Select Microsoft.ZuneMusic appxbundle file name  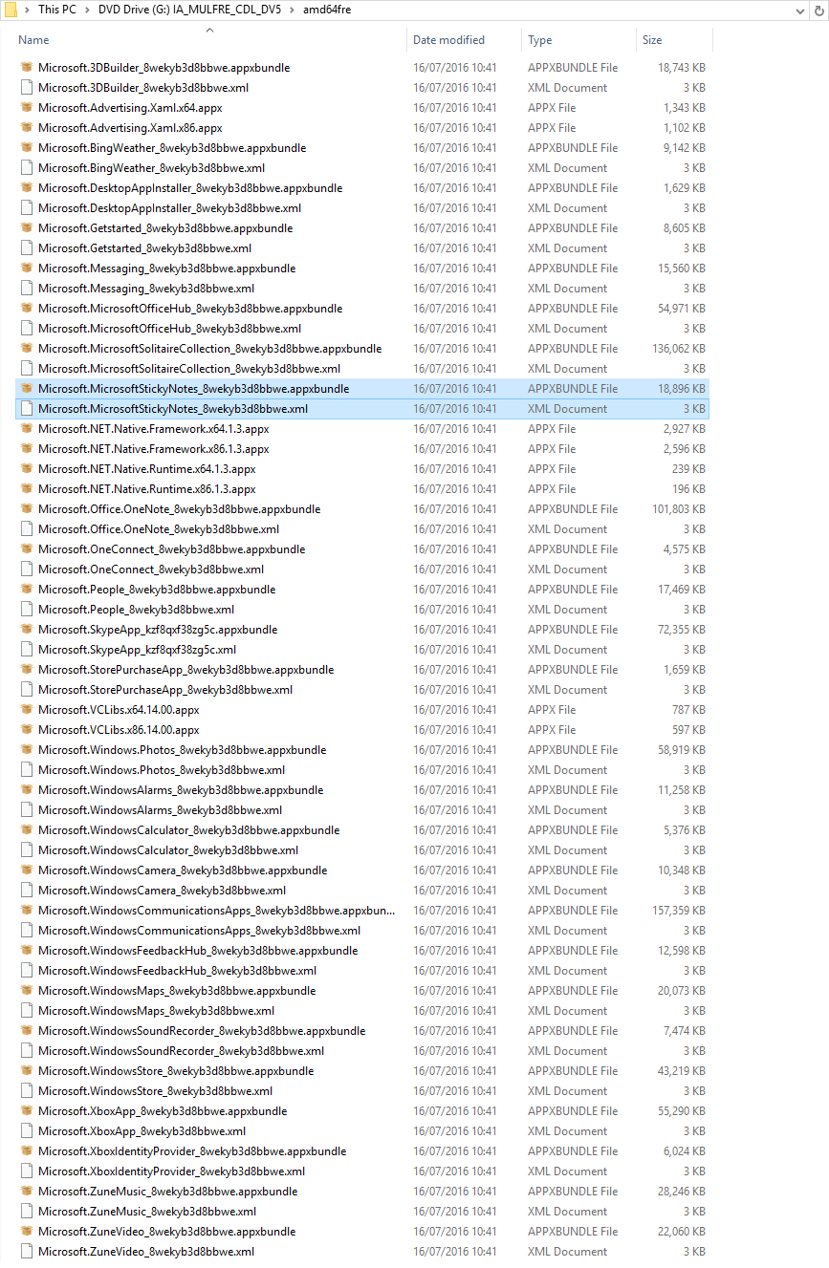click(168, 1192)
